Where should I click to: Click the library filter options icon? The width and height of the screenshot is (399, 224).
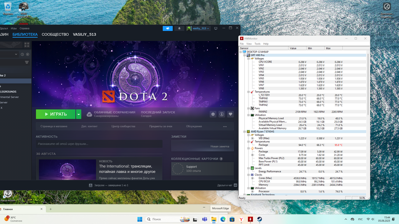tap(26, 62)
